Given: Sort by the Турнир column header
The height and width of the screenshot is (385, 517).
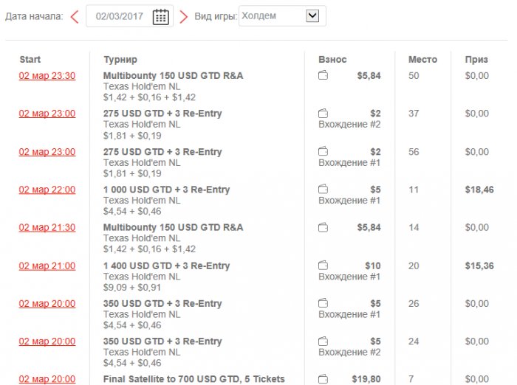Looking at the screenshot, I should coord(120,59).
